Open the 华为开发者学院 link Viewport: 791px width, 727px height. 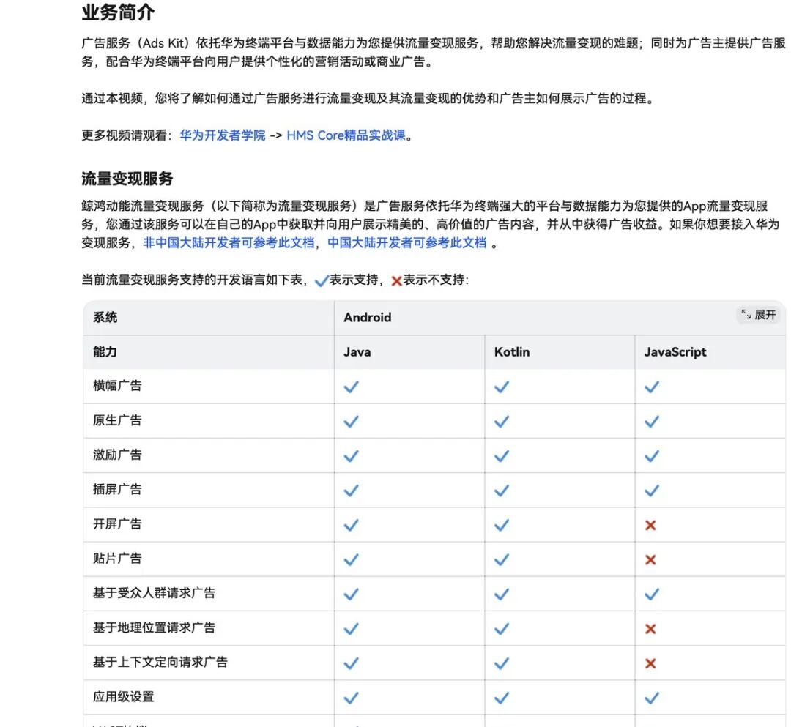point(223,135)
